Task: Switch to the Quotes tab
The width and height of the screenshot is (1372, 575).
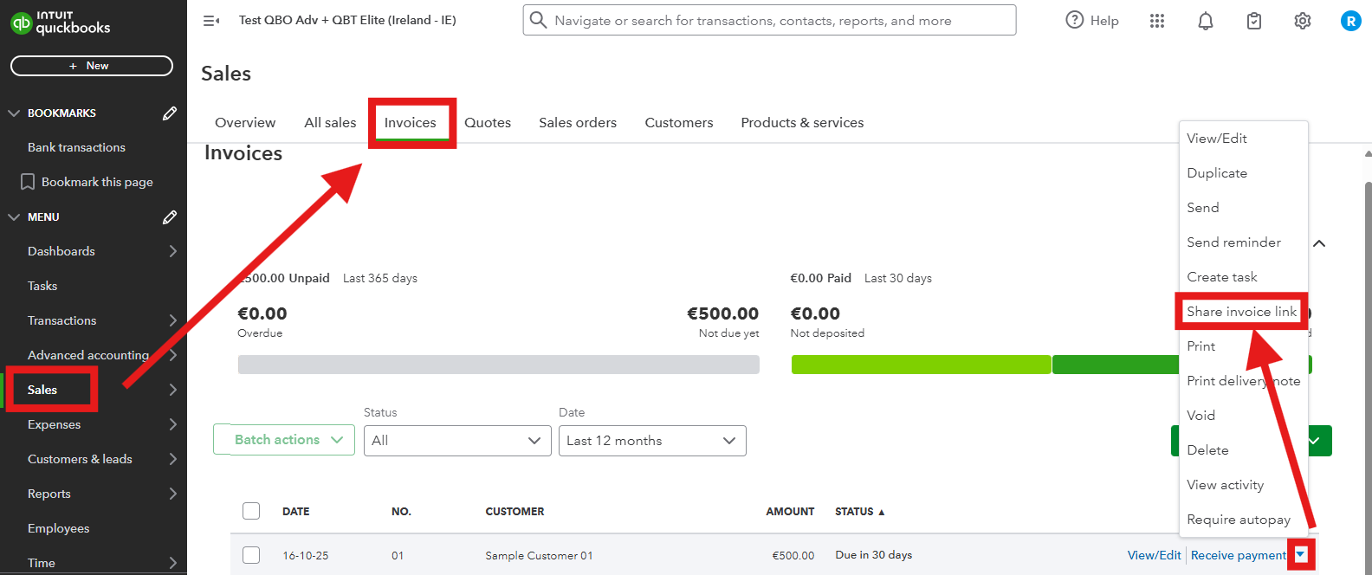Action: (x=488, y=123)
